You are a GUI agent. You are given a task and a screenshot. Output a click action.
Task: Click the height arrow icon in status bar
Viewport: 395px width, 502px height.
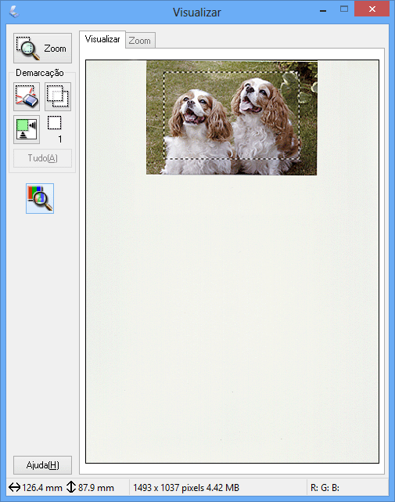coord(70,487)
